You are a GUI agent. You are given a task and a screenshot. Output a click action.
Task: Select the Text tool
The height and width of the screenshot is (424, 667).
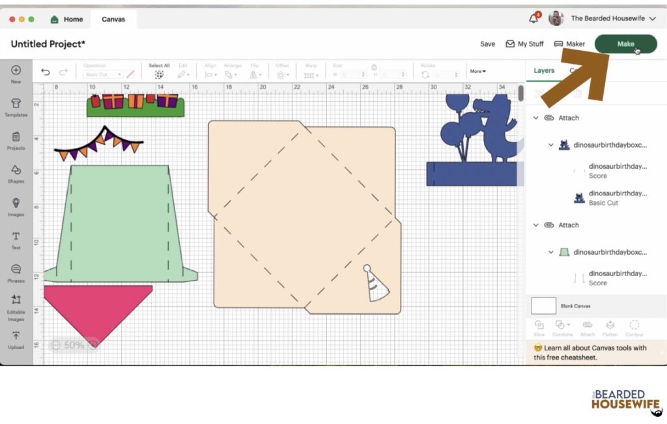coord(16,236)
